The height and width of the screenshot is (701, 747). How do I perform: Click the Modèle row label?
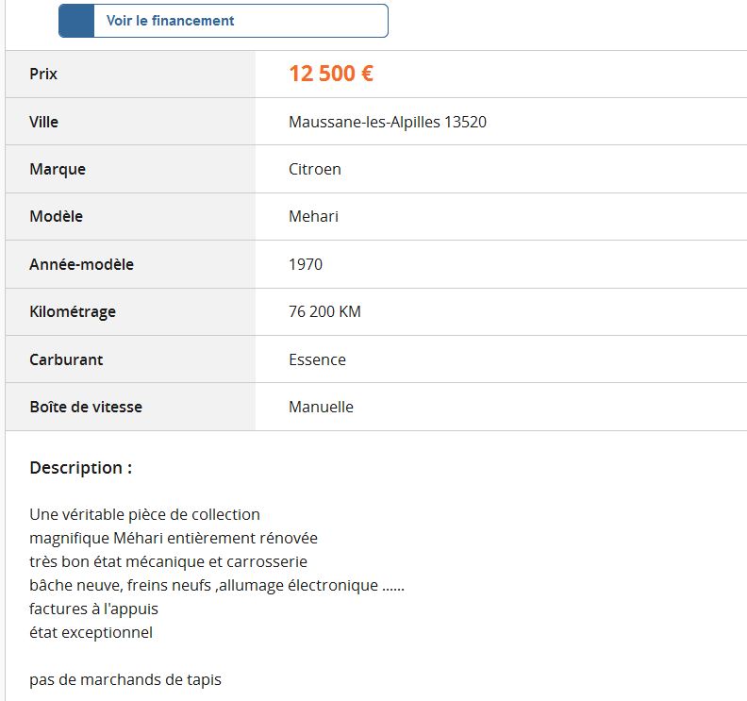click(x=57, y=216)
